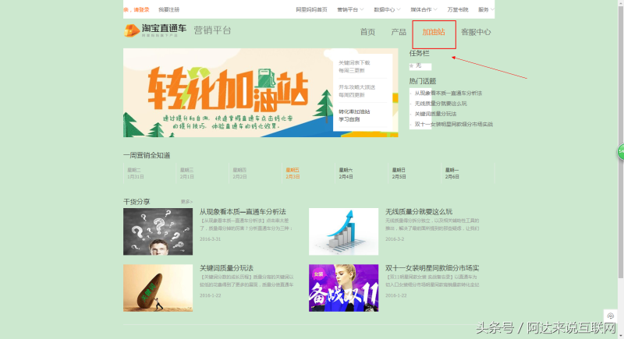Select the 加油站 navigation tab

(434, 32)
